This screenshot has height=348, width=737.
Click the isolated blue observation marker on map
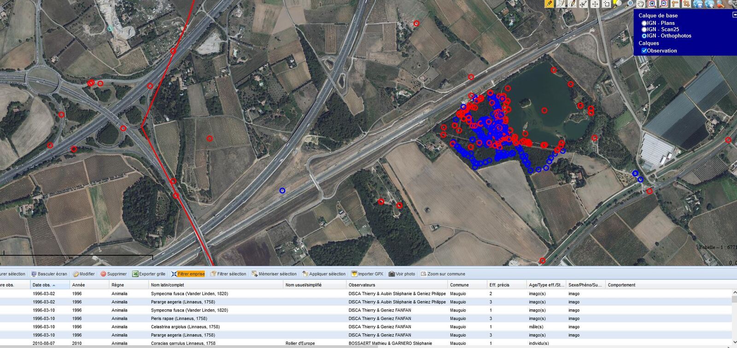point(282,190)
